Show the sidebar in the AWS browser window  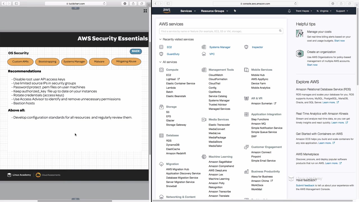pos(168,4)
